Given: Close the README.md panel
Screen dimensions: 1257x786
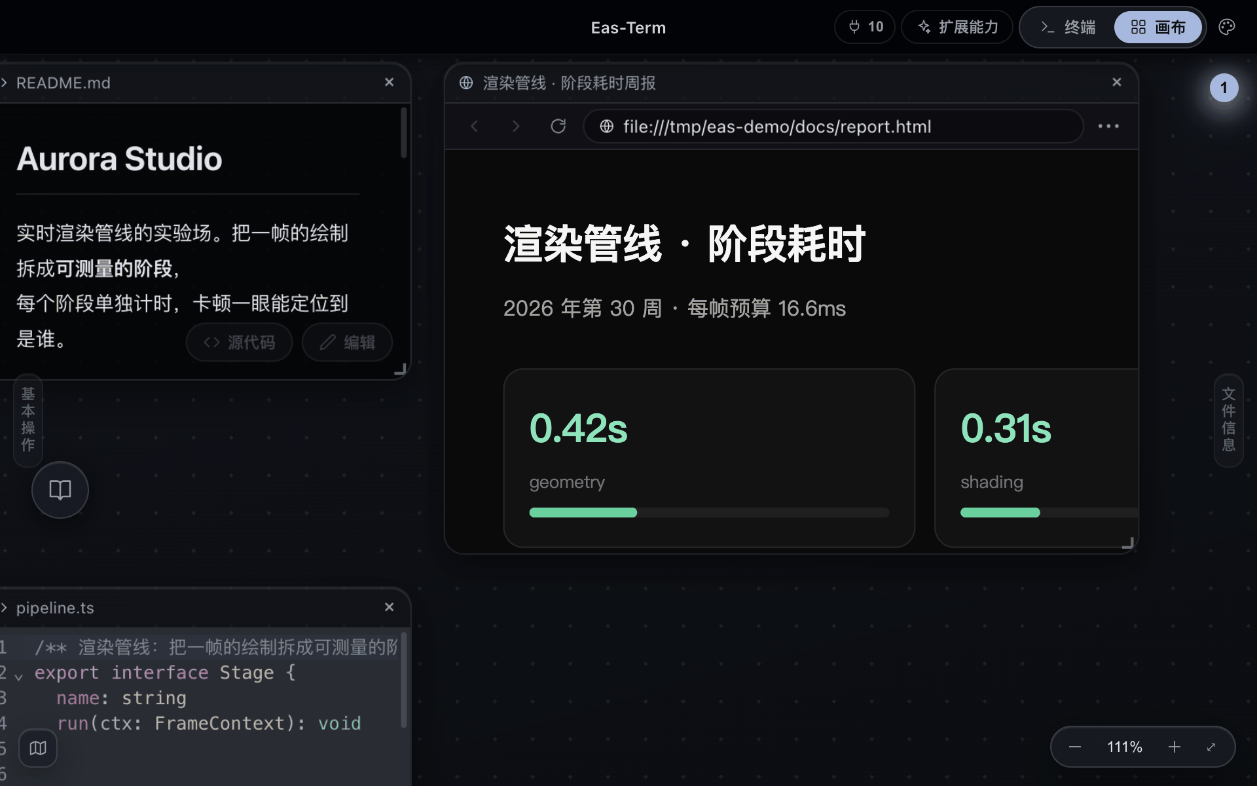Looking at the screenshot, I should click(x=389, y=82).
